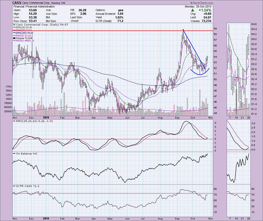Click the On Balance Vol panel label

[25, 153]
